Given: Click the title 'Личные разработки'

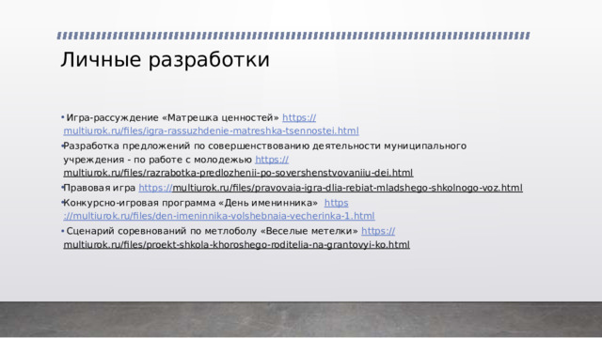Looking at the screenshot, I should pyautogui.click(x=166, y=60).
